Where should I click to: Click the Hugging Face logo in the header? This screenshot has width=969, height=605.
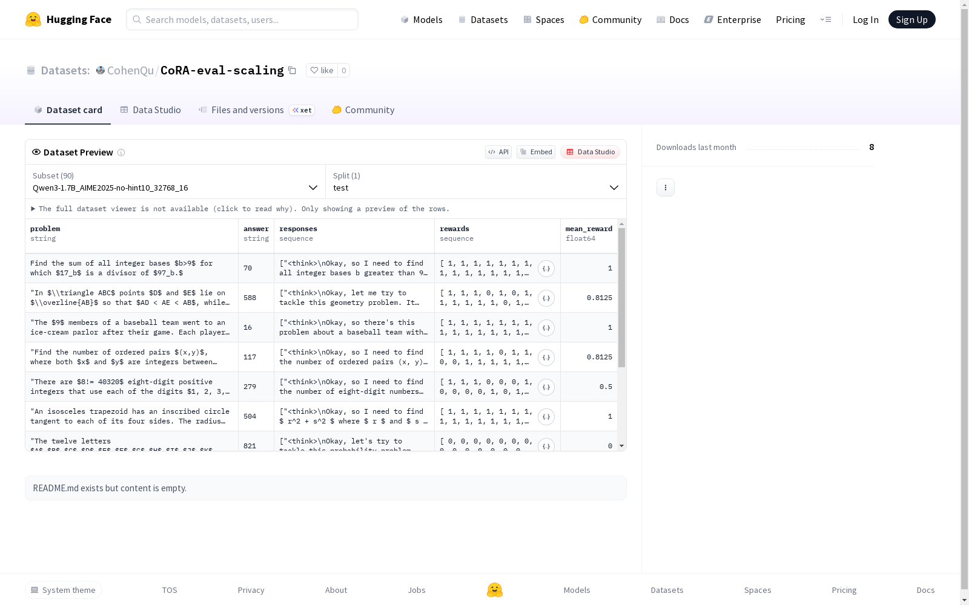click(x=68, y=19)
